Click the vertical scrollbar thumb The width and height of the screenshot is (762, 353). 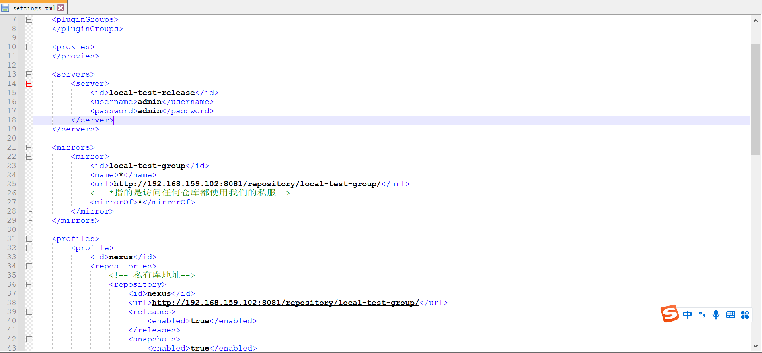pyautogui.click(x=756, y=99)
